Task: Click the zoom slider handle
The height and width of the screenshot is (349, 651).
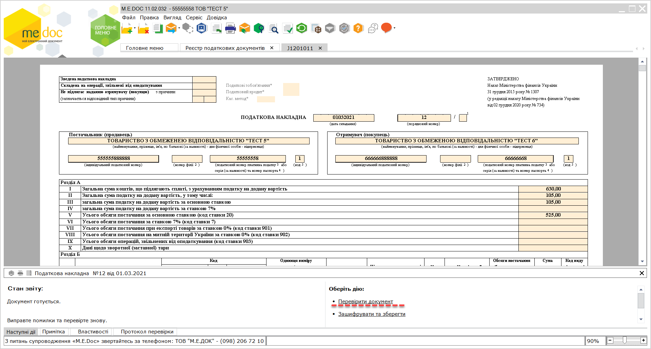Action: pyautogui.click(x=625, y=340)
